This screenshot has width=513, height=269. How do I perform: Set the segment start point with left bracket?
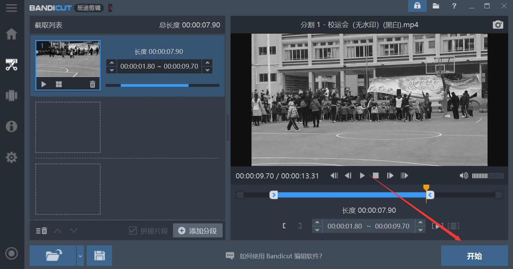tap(284, 226)
